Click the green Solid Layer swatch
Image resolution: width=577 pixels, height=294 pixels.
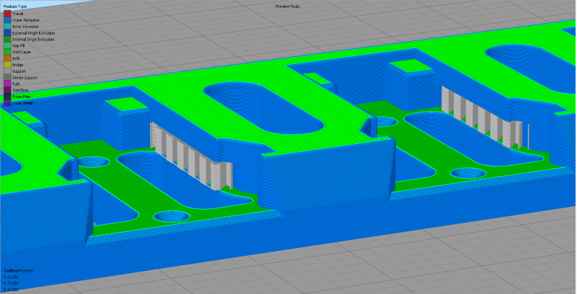tap(7, 52)
